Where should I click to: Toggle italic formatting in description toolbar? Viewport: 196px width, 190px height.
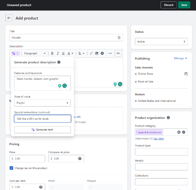[x=58, y=53]
